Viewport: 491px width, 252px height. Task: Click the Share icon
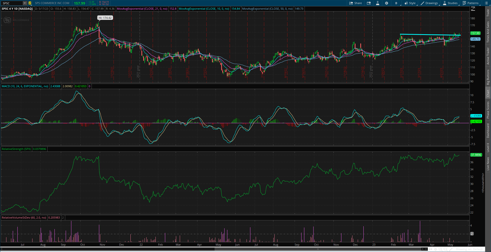[x=355, y=3]
